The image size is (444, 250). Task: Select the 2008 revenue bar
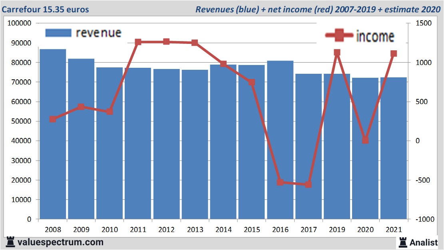click(53, 134)
